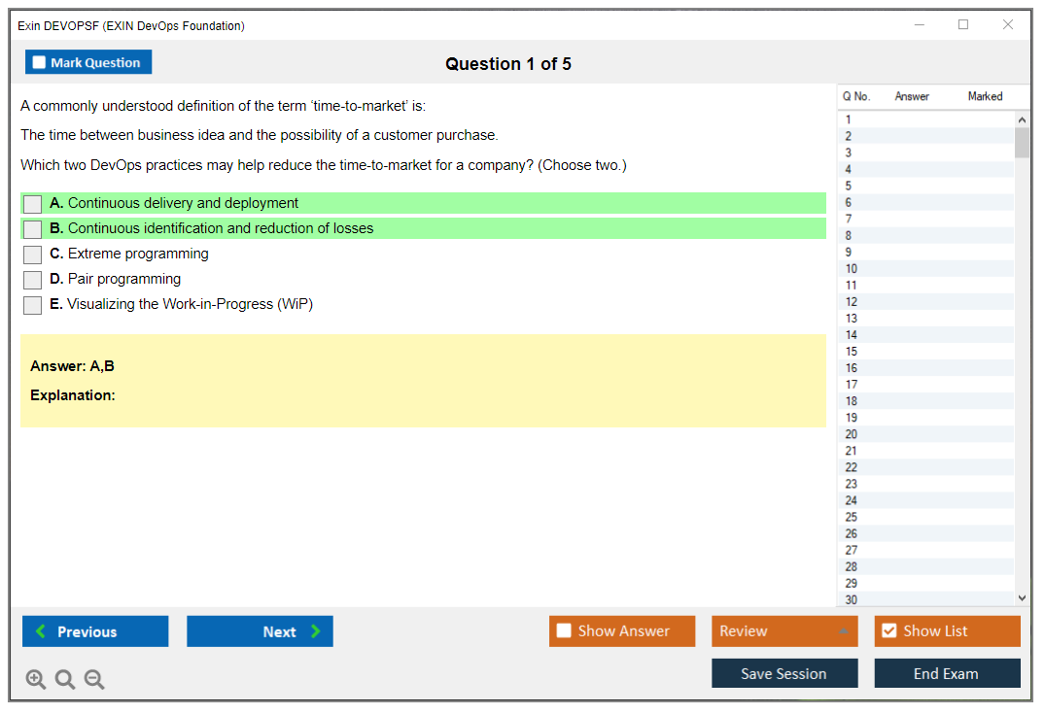This screenshot has width=1045, height=714.
Task: Select answer A Continuous delivery and deployment
Action: click(33, 204)
